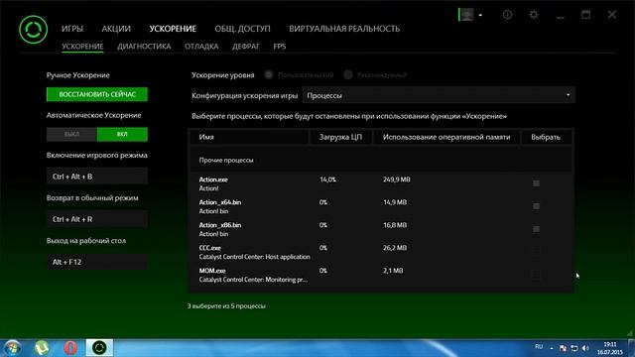This screenshot has width=635, height=357.
Task: Open the info notification icon
Action: (507, 15)
